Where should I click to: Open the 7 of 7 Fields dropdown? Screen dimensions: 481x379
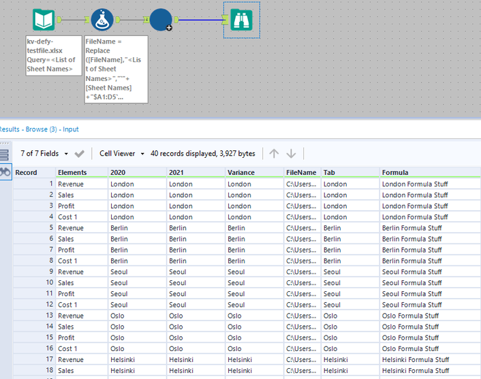click(x=44, y=154)
